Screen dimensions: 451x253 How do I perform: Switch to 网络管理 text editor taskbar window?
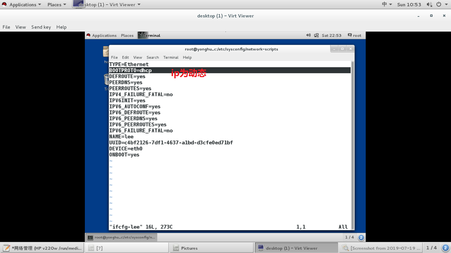(x=42, y=248)
